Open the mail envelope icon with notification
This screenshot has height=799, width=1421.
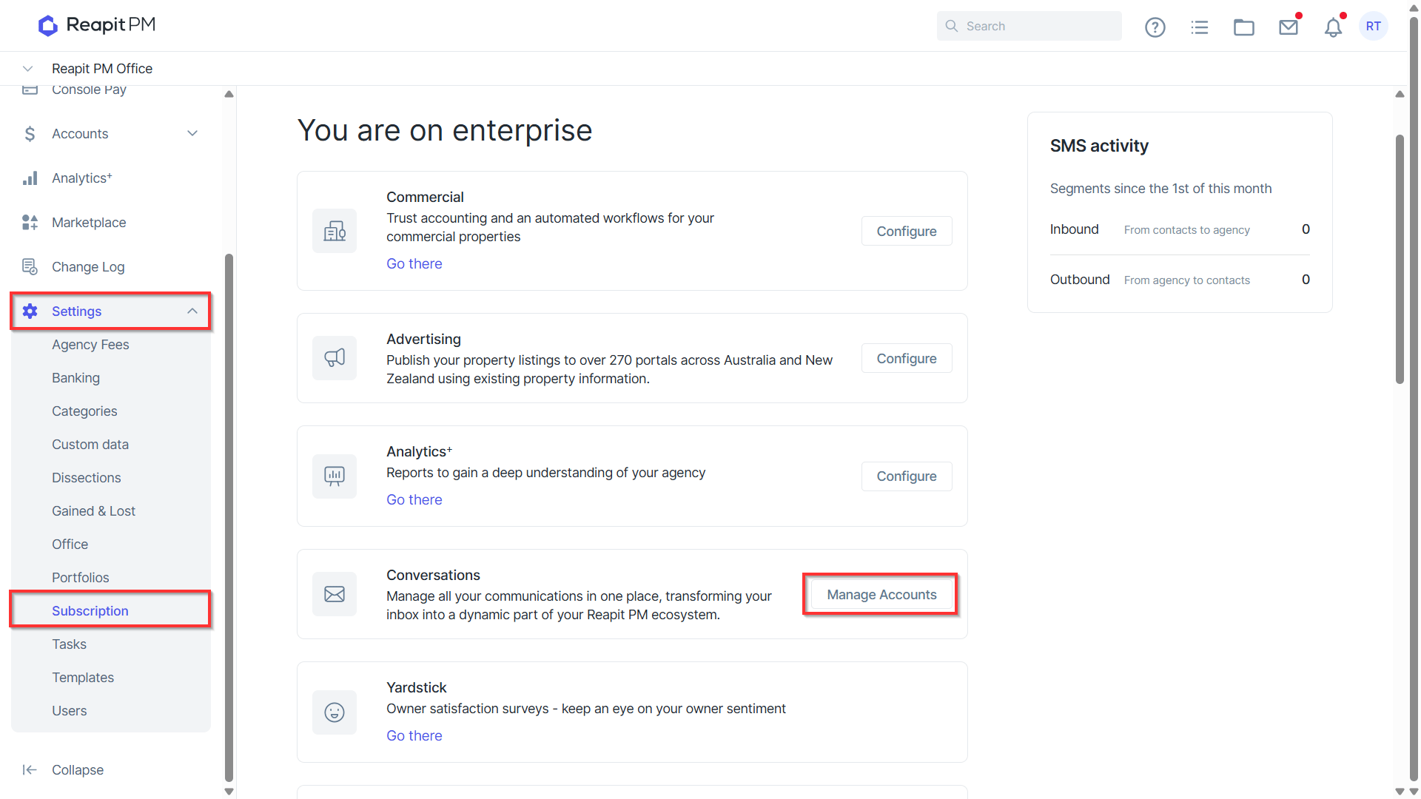1289,27
